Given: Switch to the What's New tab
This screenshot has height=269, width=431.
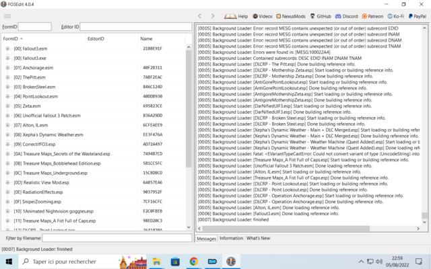Looking at the screenshot, I should [x=258, y=238].
